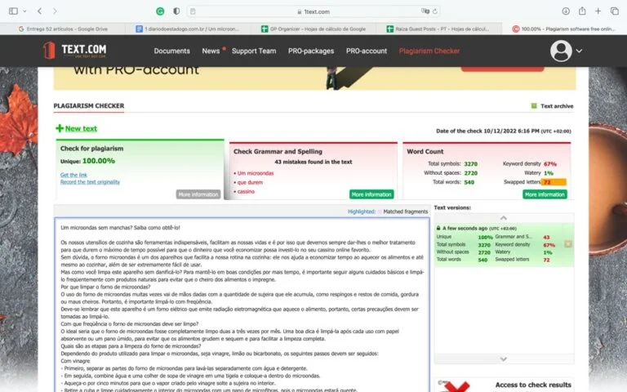The width and height of the screenshot is (627, 392).
Task: Click the translate page icon
Action: click(425, 11)
